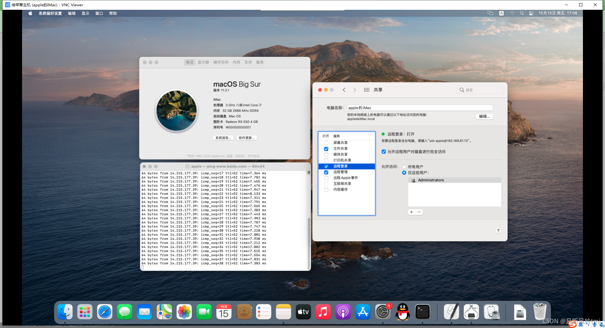Screen dimensions: 605x328
Task: Open input source A menu bar icon
Action: pyautogui.click(x=501, y=13)
